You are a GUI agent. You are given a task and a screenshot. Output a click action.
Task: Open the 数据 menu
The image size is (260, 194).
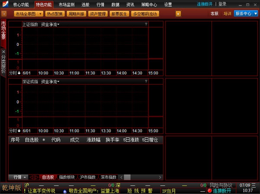(x=115, y=5)
